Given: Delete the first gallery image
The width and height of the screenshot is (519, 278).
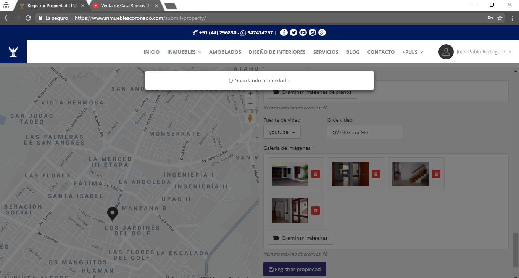Looking at the screenshot, I should click(315, 174).
